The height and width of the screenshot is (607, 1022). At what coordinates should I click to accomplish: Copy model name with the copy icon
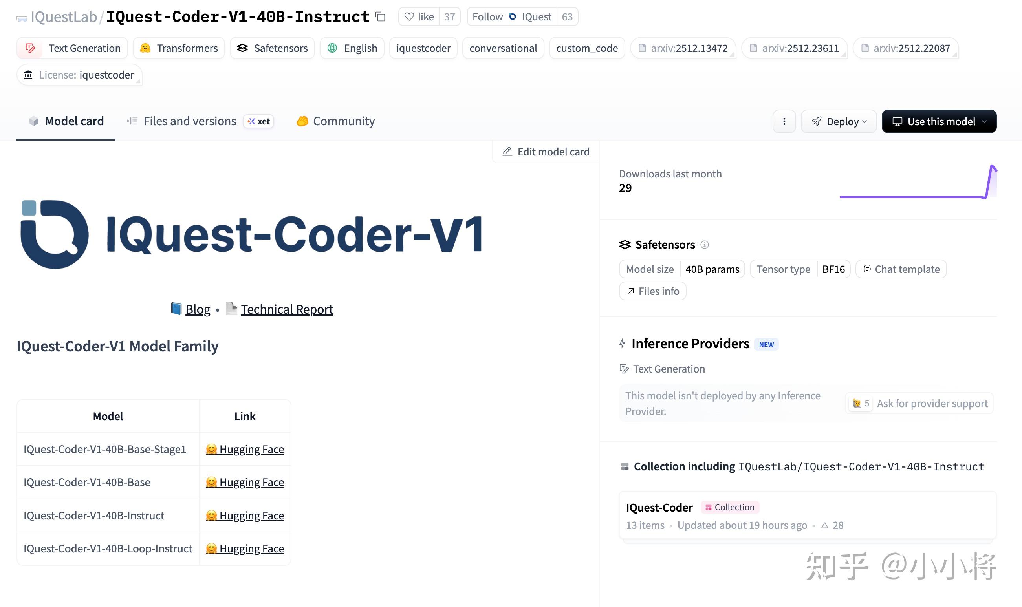[x=381, y=17]
